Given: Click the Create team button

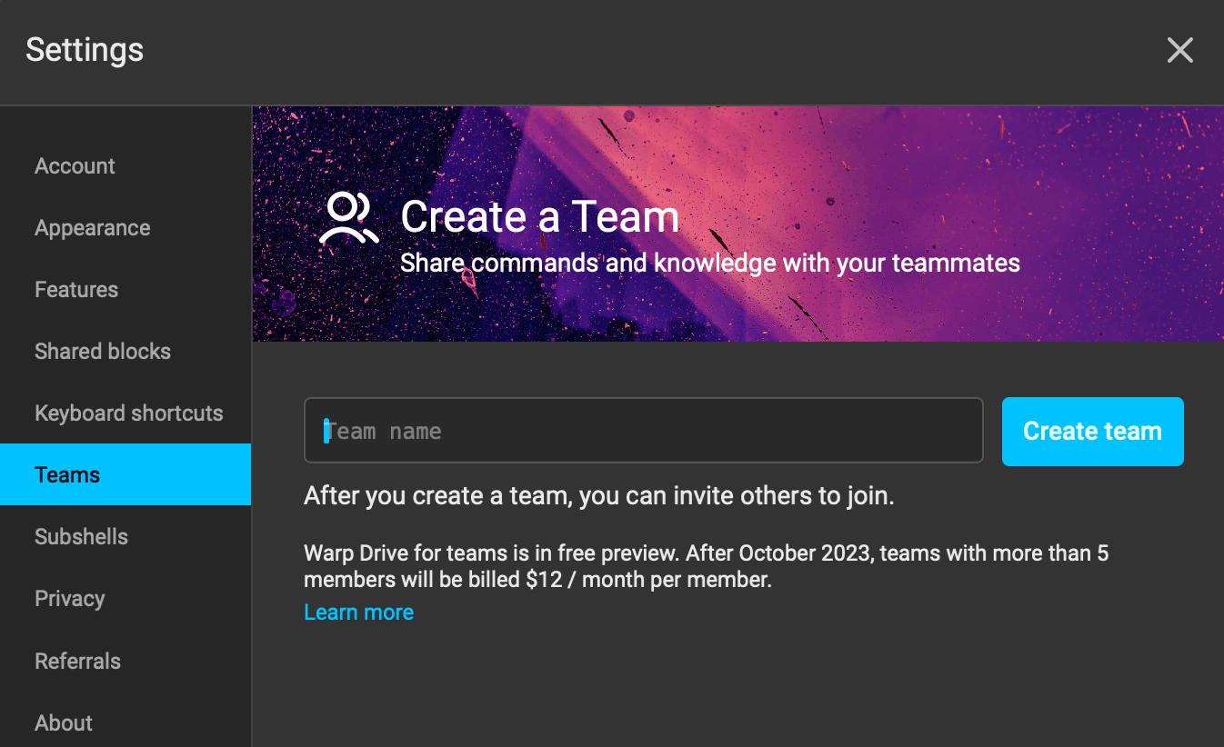Looking at the screenshot, I should (x=1092, y=432).
